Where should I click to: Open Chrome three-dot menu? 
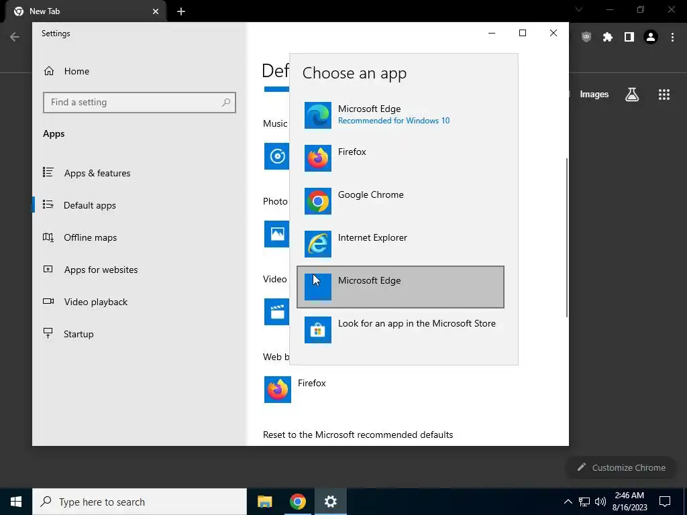(672, 38)
